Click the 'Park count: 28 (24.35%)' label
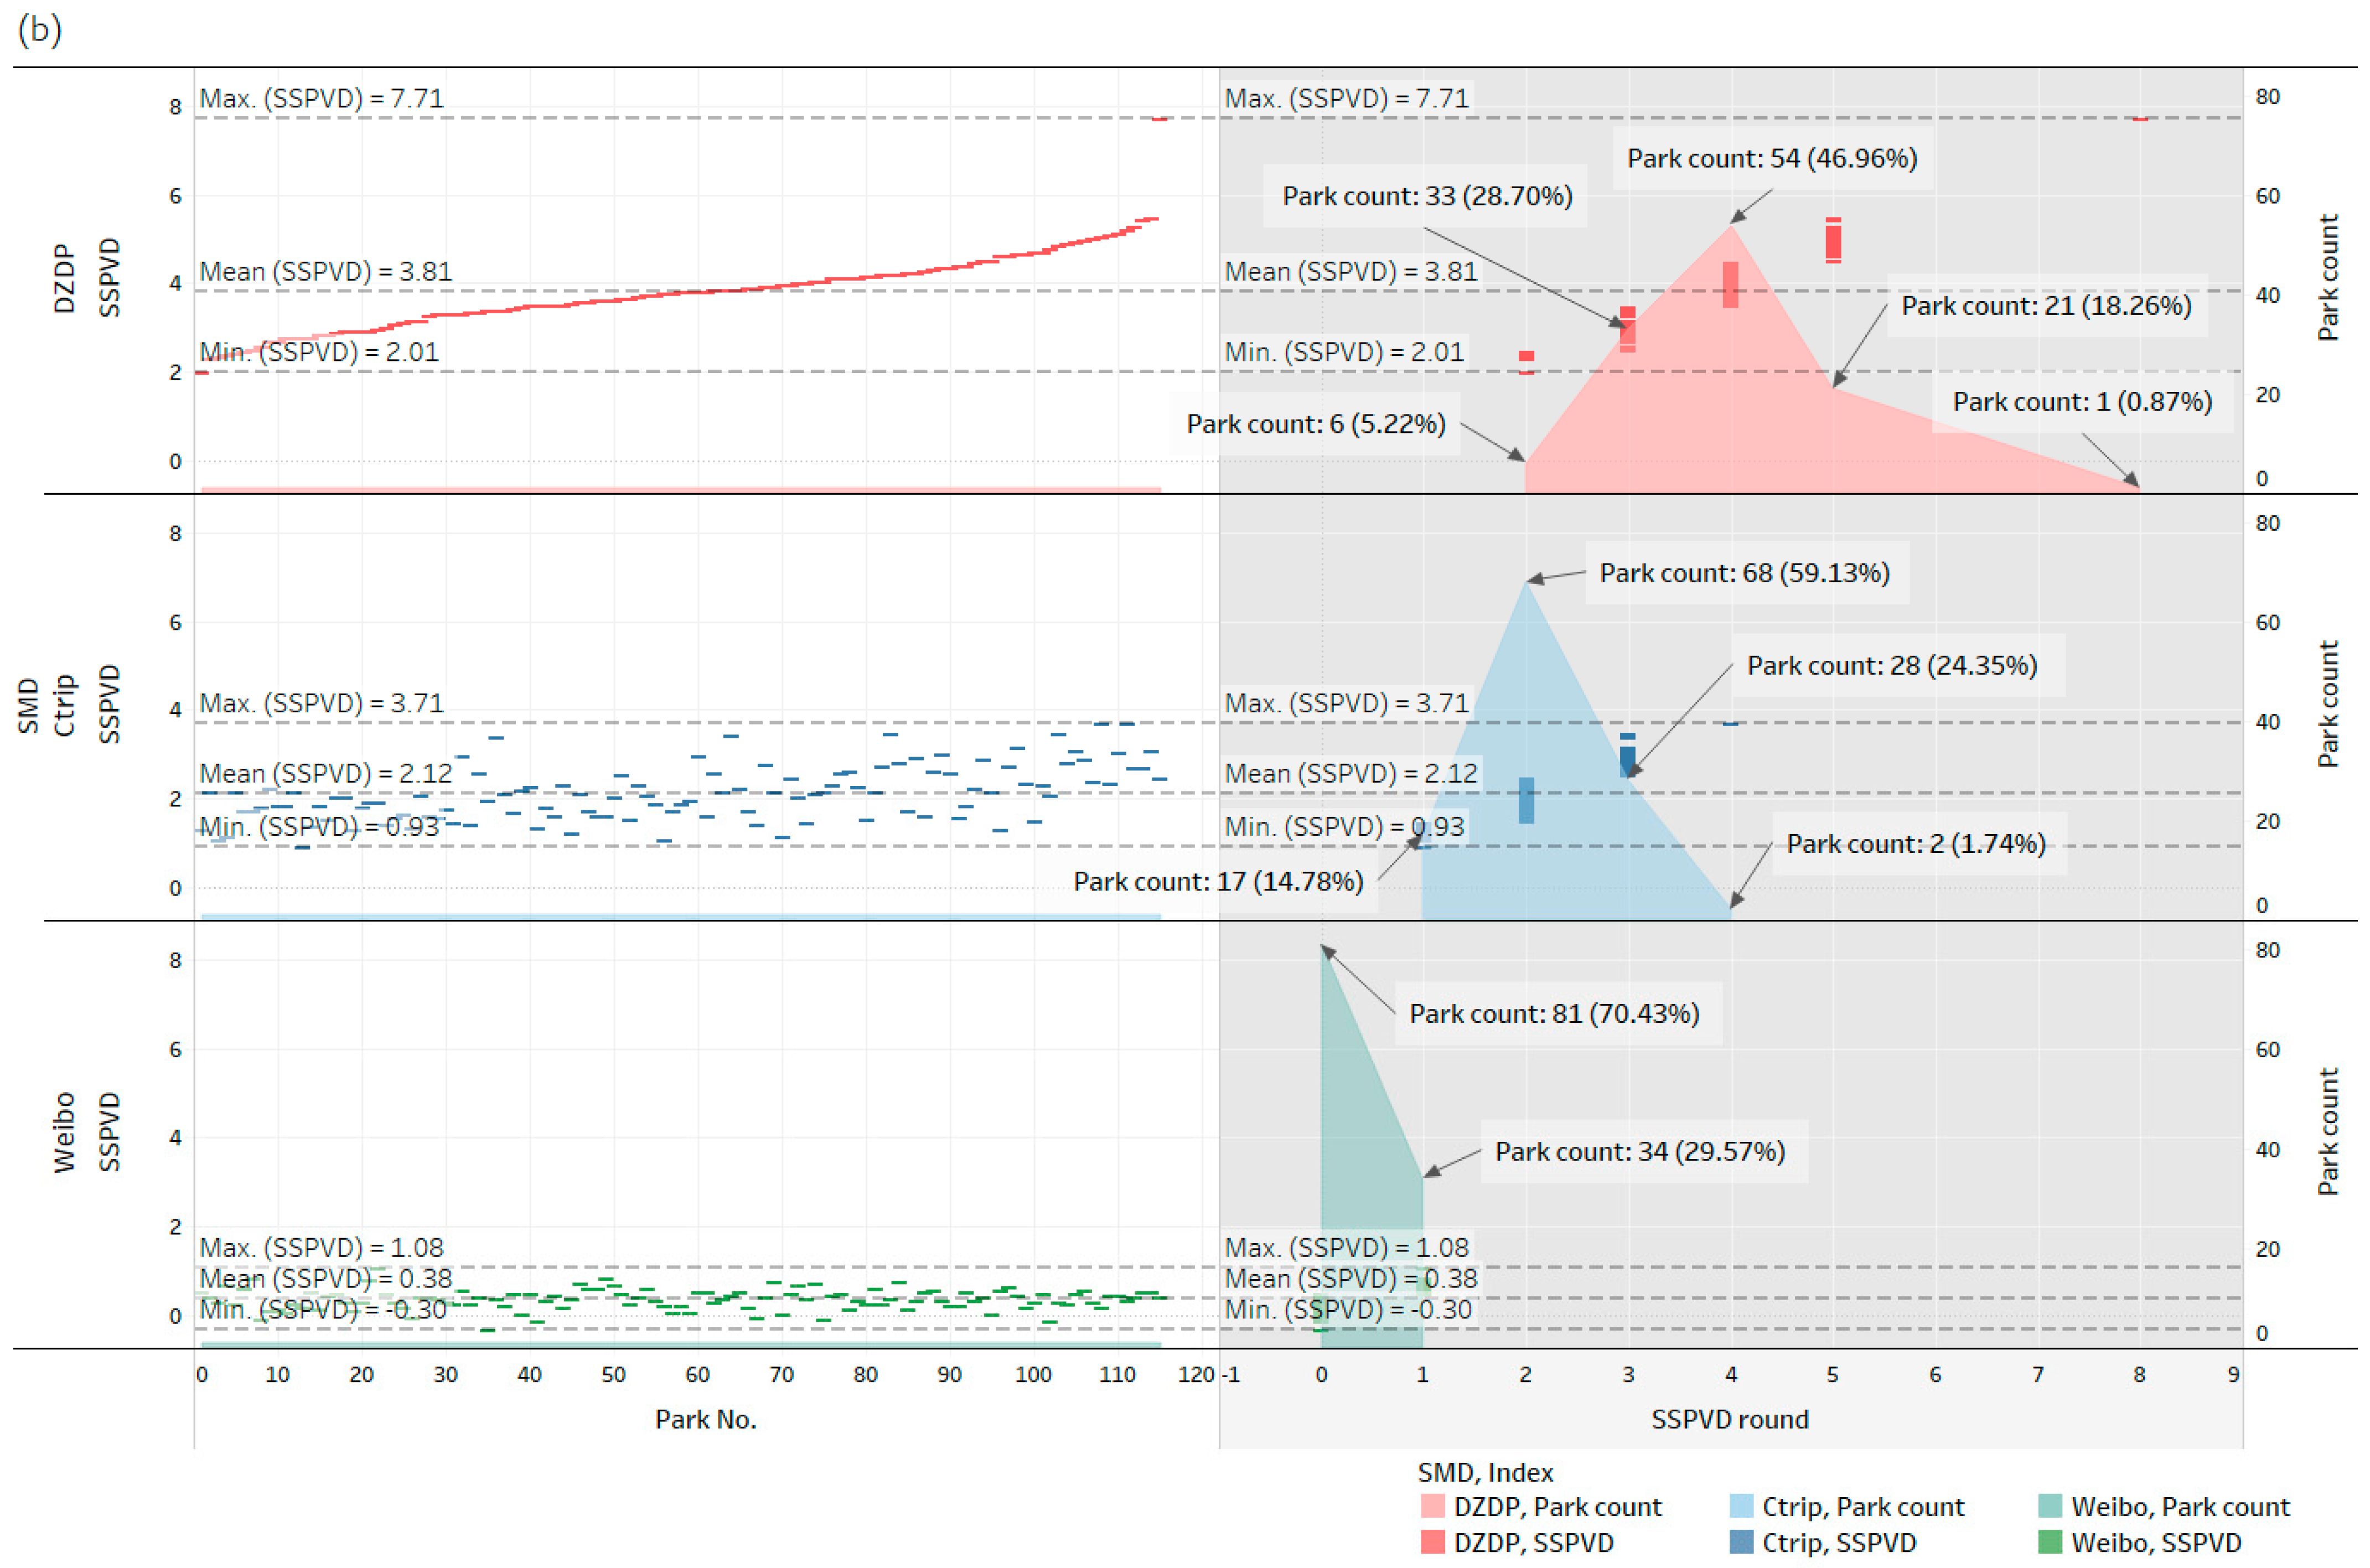Viewport: 2370px width, 1568px height. pos(1891,665)
